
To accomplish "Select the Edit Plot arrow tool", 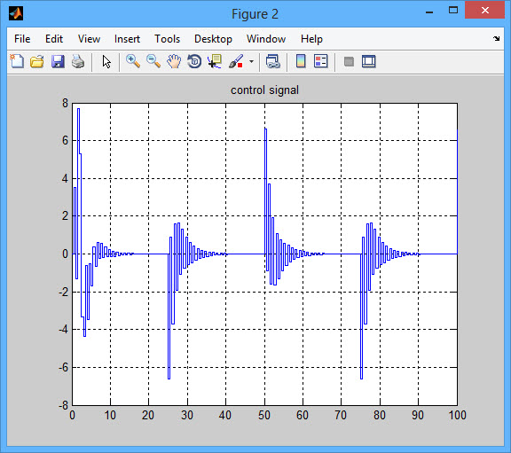I will tap(106, 61).
